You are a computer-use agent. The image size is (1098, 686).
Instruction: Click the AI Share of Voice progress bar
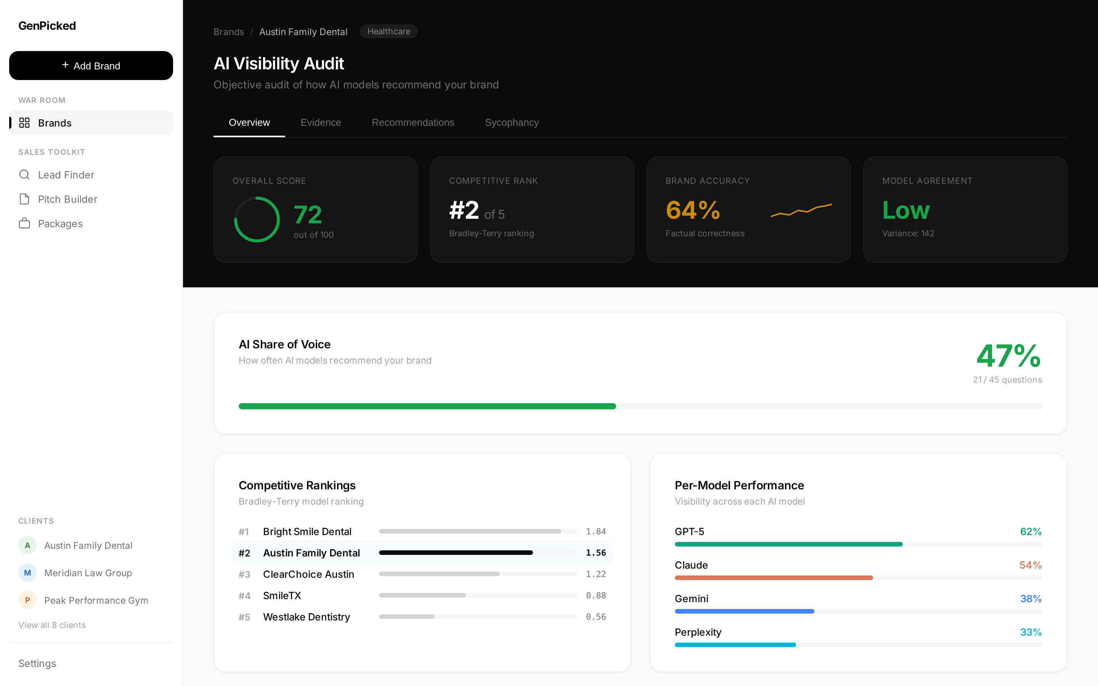(640, 406)
